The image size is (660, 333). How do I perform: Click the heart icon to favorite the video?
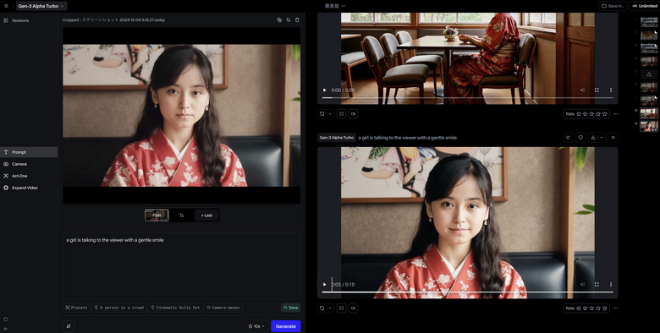click(x=580, y=138)
